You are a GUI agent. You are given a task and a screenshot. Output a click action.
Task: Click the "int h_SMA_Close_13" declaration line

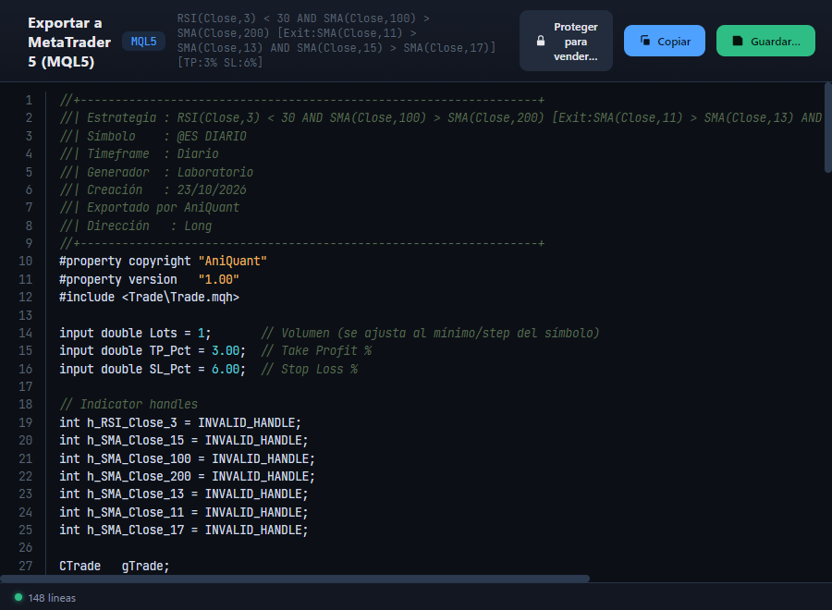tap(184, 494)
